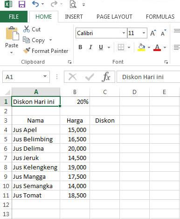Viewport: 180px width, 219px height.
Task: Undo the last action
Action: coord(35,4)
